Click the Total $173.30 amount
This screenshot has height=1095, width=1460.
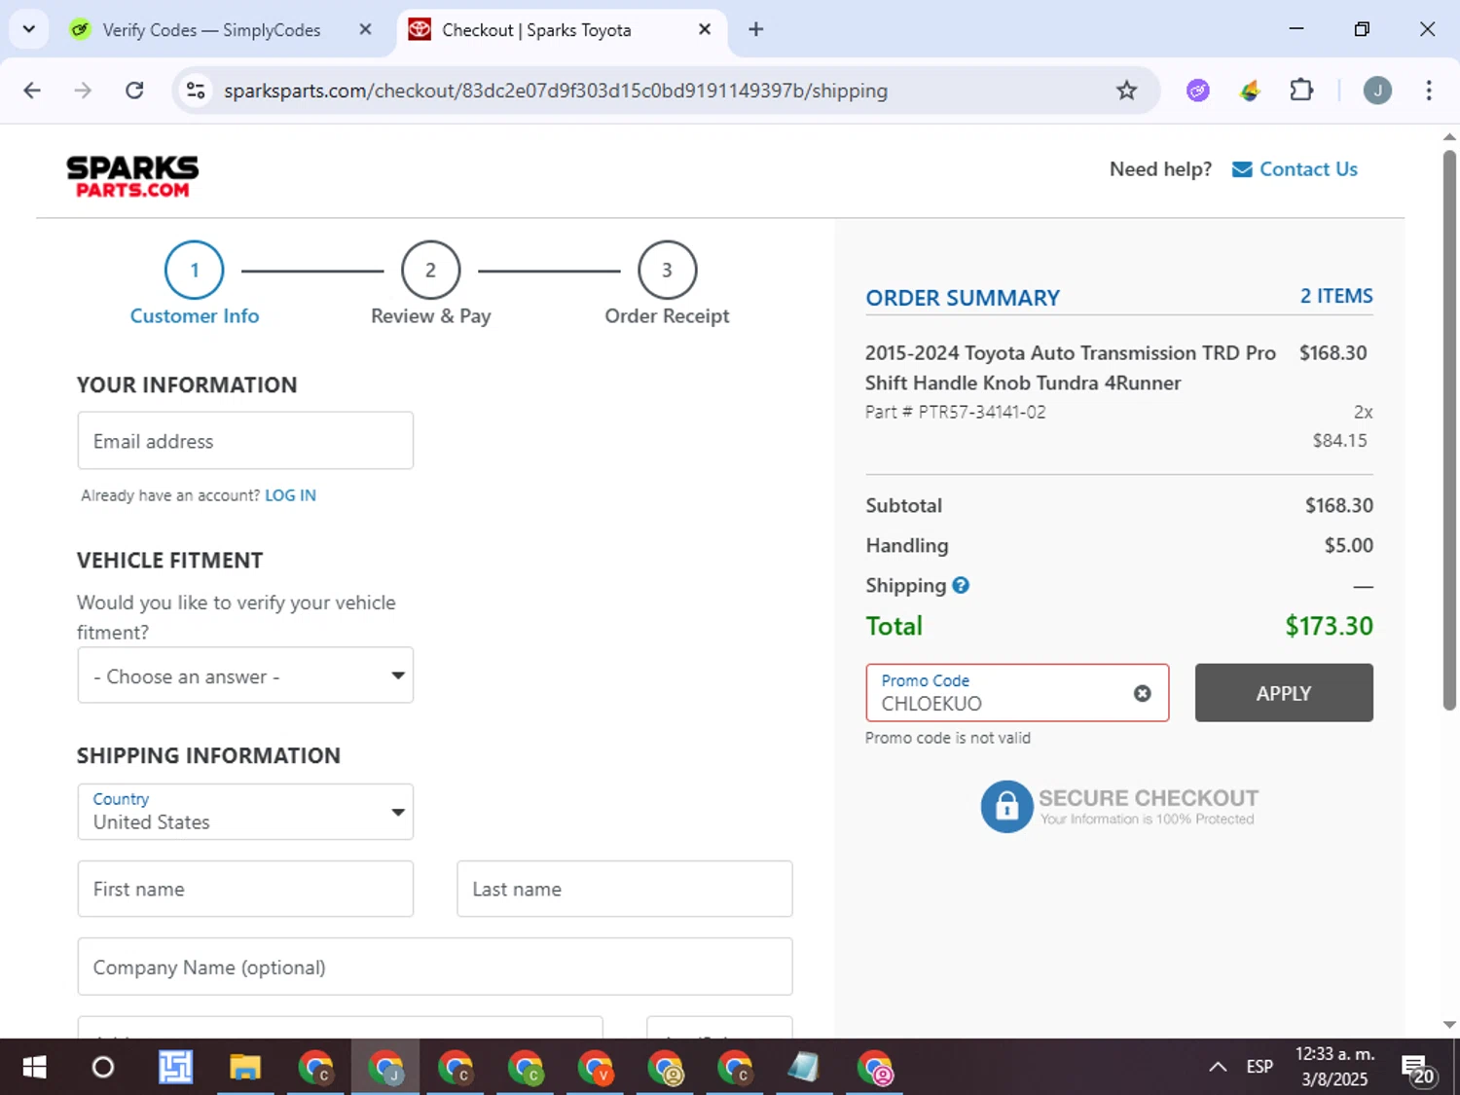(x=1329, y=626)
